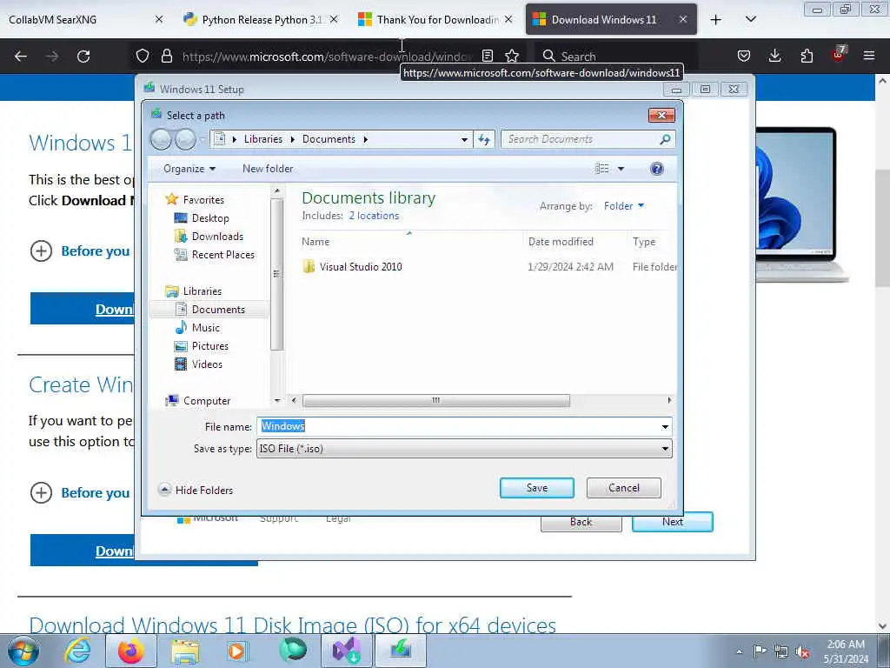Screen dimensions: 890x668
Task: Open Save as type ISO File dropdown
Action: pyautogui.click(x=464, y=449)
